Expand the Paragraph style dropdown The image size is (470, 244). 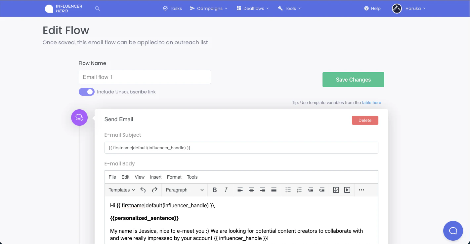pos(185,190)
